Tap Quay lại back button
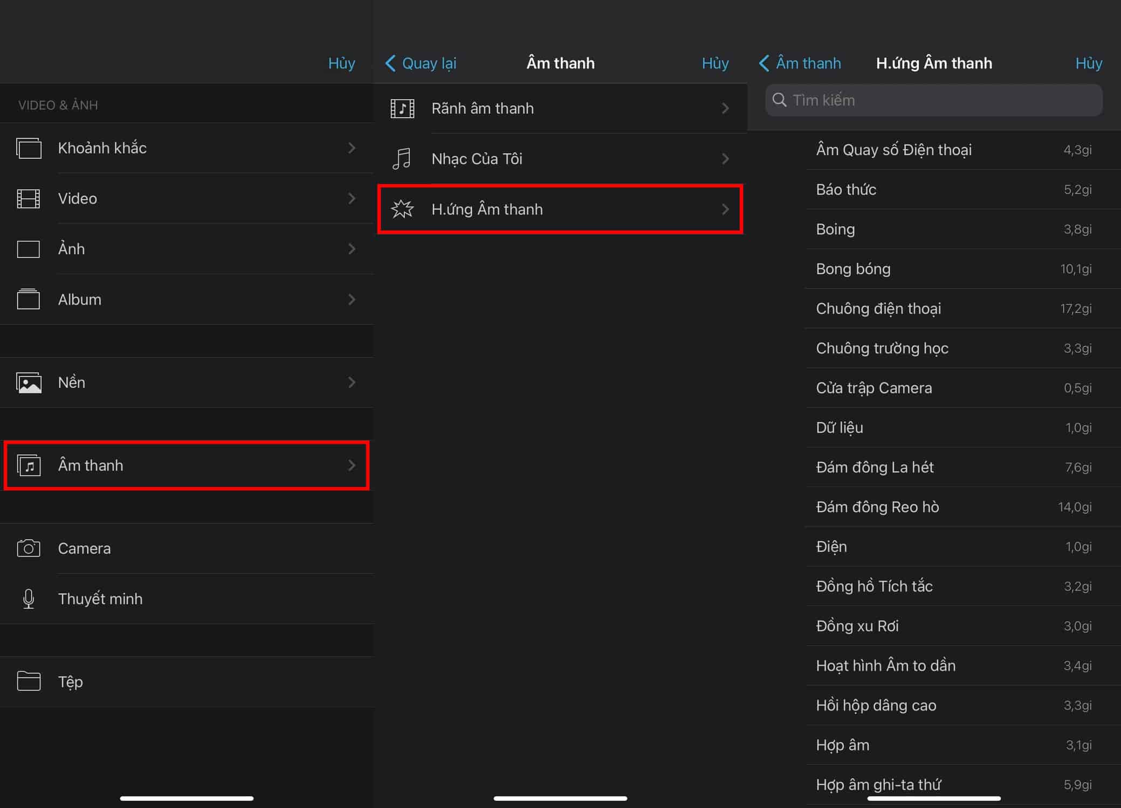This screenshot has width=1121, height=808. (x=421, y=63)
